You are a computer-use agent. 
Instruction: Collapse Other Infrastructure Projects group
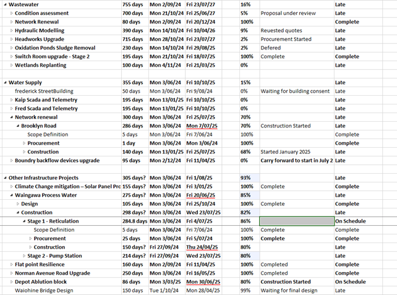click(x=6, y=178)
